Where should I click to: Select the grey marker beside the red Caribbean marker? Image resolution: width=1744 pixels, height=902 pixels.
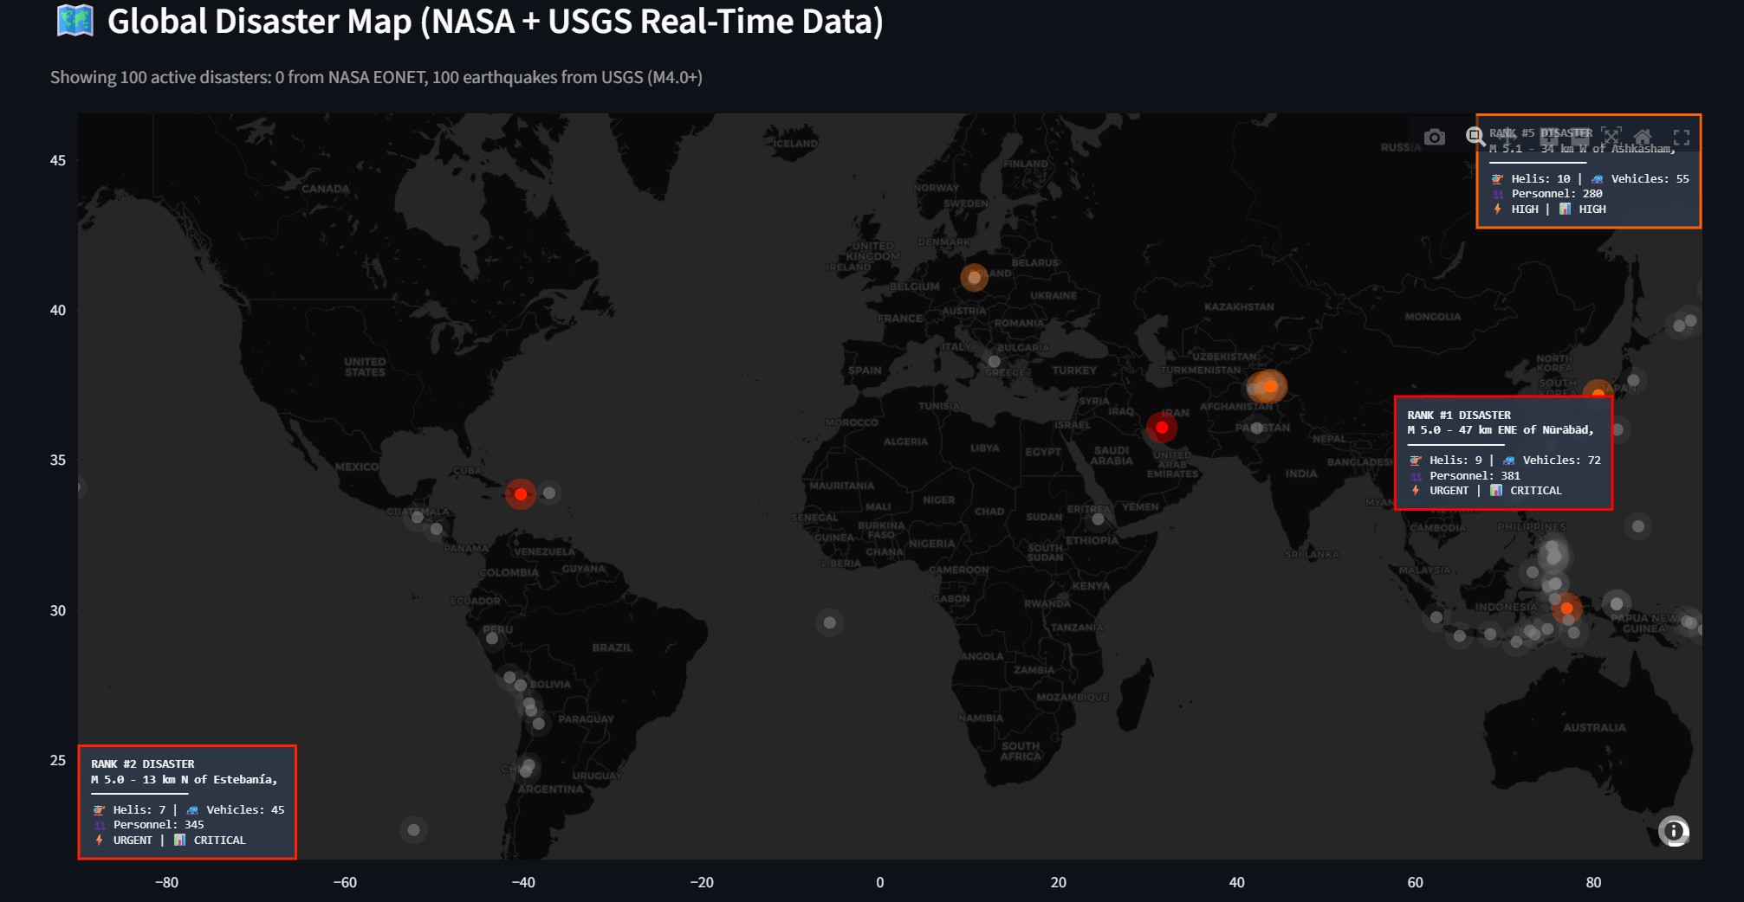point(549,493)
